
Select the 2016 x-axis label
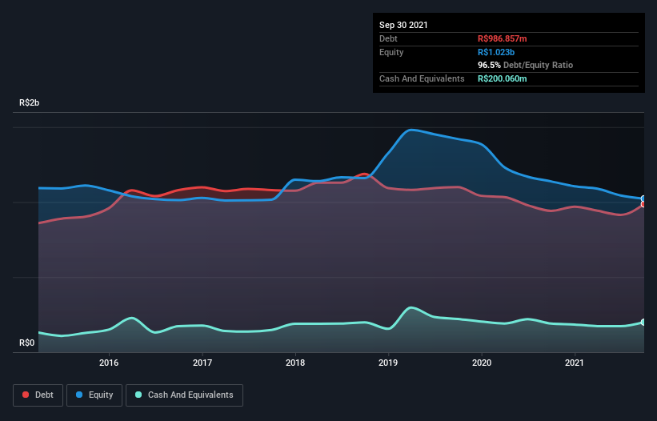coord(109,363)
